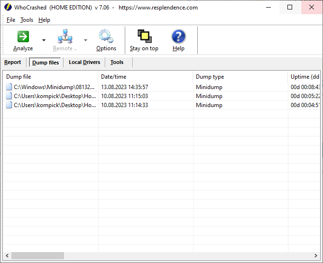This screenshot has height=263, width=323.
Task: Click the Help question mark icon
Action: pyautogui.click(x=178, y=36)
